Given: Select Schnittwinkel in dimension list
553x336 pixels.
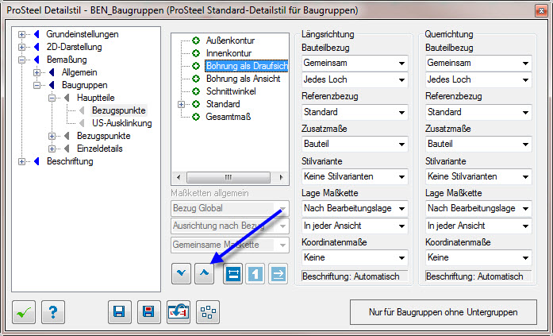Looking at the screenshot, I should [x=231, y=91].
